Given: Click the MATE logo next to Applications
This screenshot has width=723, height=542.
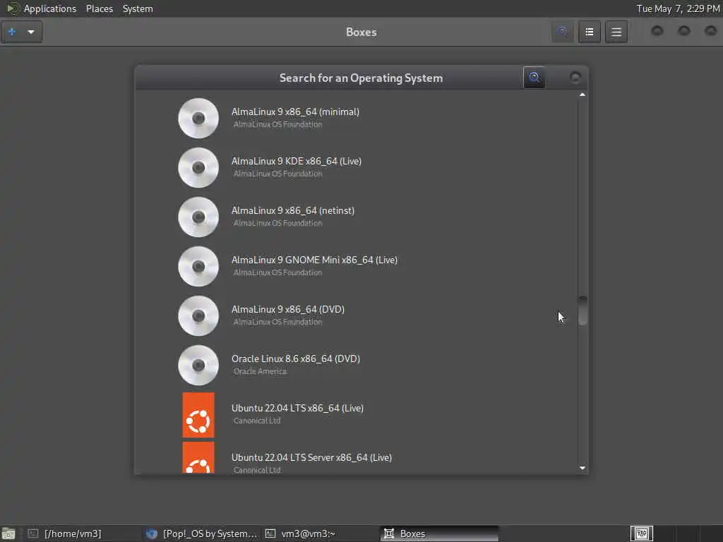Looking at the screenshot, I should [13, 8].
